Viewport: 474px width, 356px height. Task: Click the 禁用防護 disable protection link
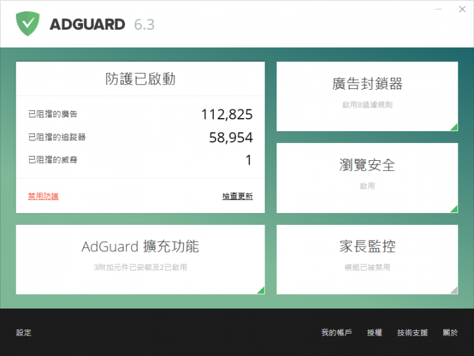pyautogui.click(x=43, y=196)
